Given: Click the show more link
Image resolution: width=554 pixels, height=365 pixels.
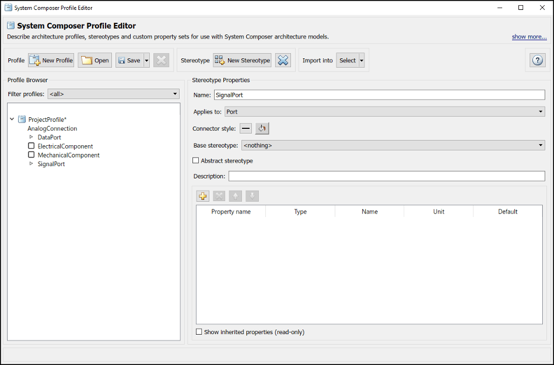Looking at the screenshot, I should coord(529,36).
